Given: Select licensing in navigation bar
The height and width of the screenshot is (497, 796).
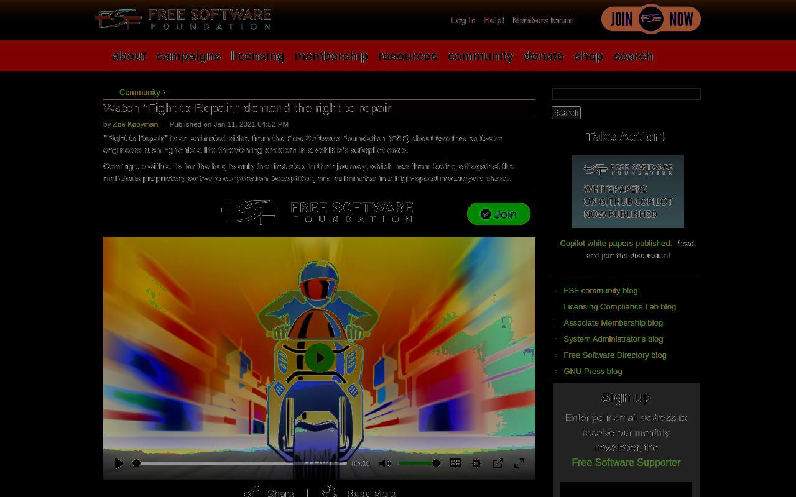Looking at the screenshot, I should [x=257, y=56].
